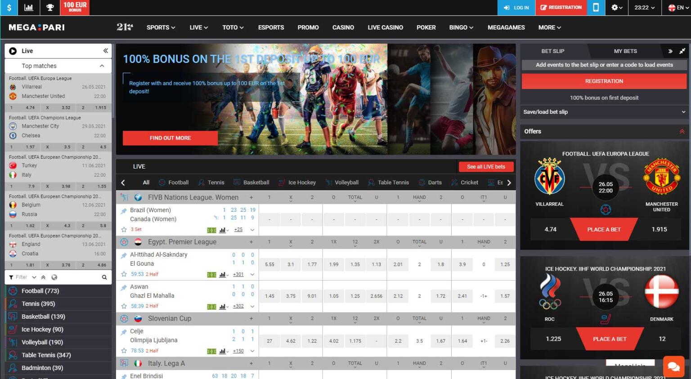
Task: Open the statistics bar chart icon
Action: pyautogui.click(x=29, y=8)
